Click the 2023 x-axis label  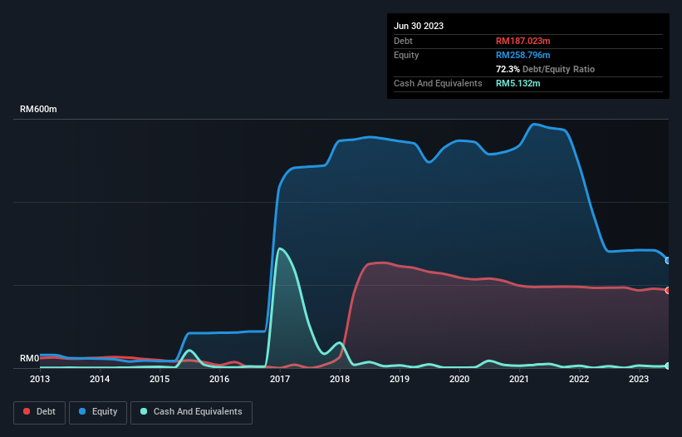pyautogui.click(x=639, y=379)
